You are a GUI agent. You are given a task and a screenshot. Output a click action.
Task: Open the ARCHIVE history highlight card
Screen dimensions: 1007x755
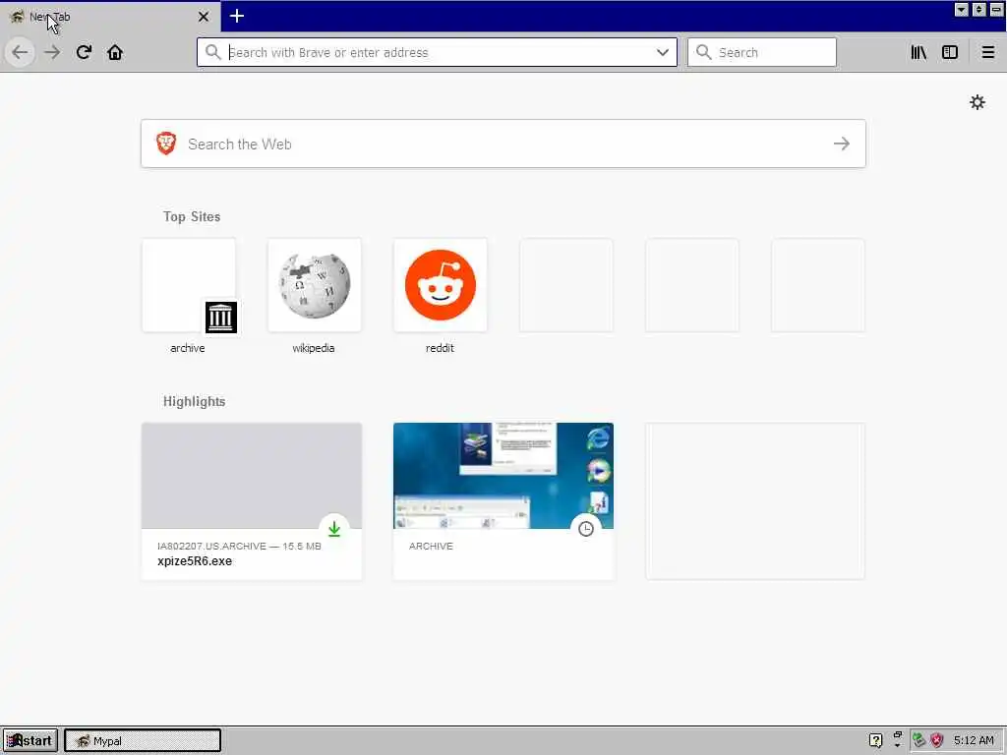coord(503,500)
